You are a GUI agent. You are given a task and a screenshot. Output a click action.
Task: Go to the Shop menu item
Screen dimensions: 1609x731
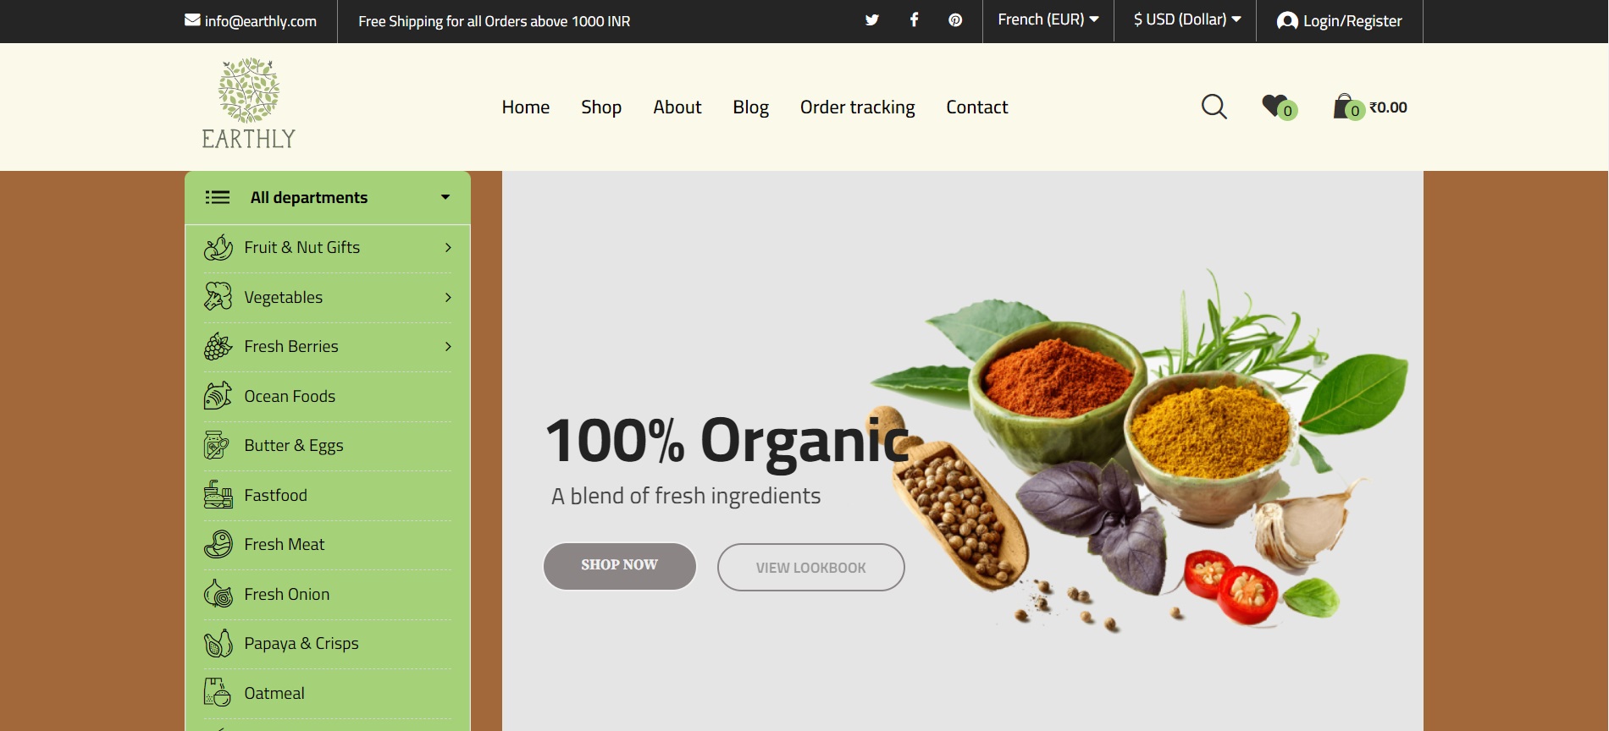[x=601, y=107]
